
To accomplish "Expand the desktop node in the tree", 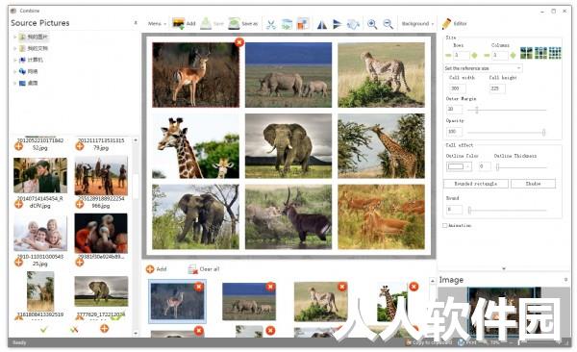I will (x=15, y=84).
